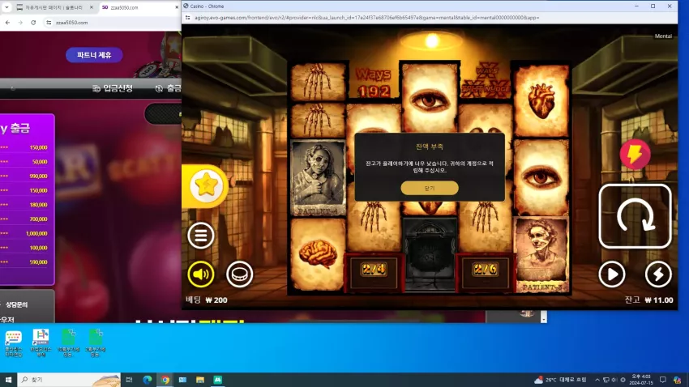This screenshot has width=689, height=387.
Task: Select the 상담문의 sidebar item
Action: tap(16, 304)
